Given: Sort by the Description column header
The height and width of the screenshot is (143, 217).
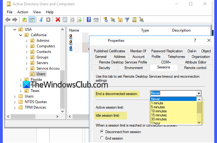Looking at the screenshot, I should [190, 30].
